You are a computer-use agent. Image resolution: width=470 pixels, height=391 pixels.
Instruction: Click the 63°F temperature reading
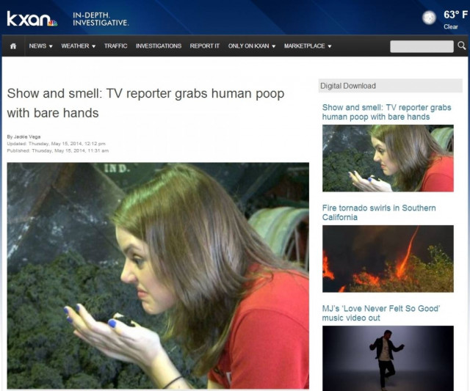pyautogui.click(x=450, y=15)
